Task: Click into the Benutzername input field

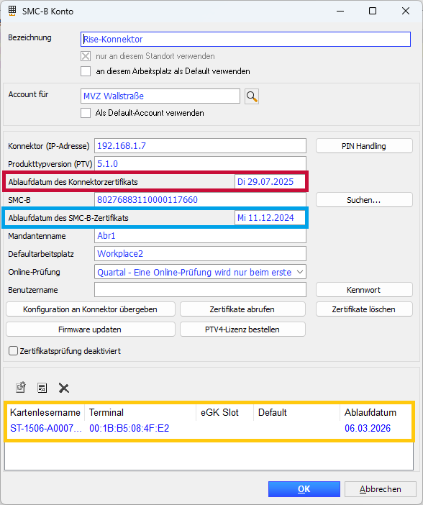Action: click(x=200, y=290)
